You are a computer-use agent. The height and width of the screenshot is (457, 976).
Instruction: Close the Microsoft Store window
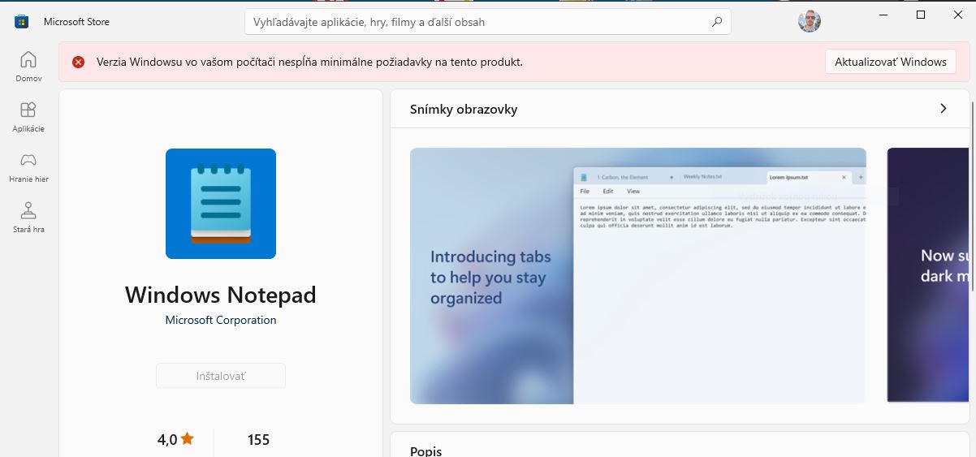click(957, 15)
